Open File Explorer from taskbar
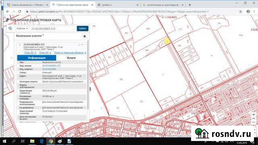The height and width of the screenshot is (145, 258). (x=32, y=141)
